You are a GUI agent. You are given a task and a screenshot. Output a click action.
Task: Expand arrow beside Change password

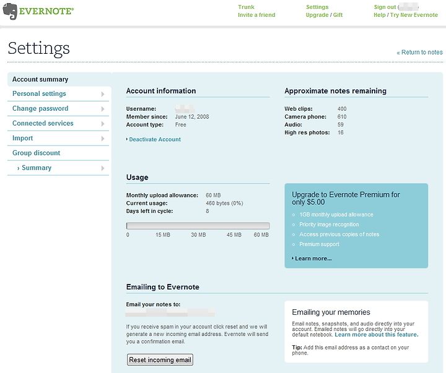[103, 109]
